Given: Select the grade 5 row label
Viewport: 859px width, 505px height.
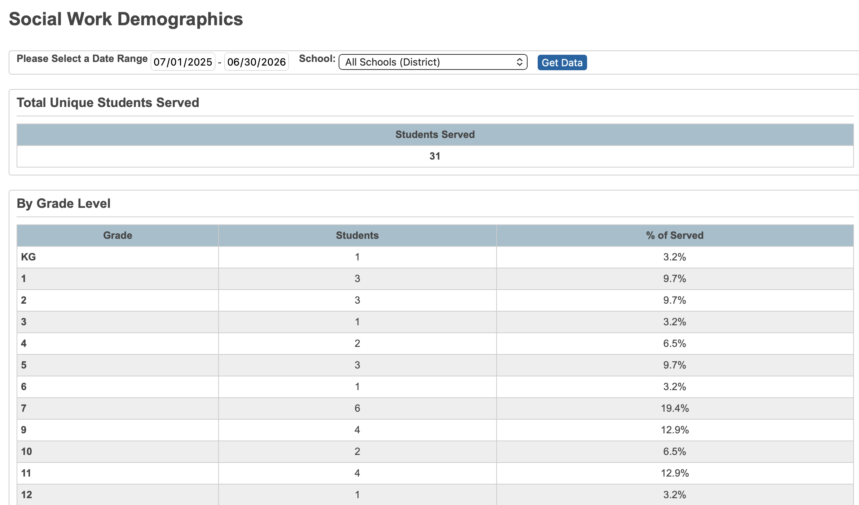Looking at the screenshot, I should pos(24,365).
